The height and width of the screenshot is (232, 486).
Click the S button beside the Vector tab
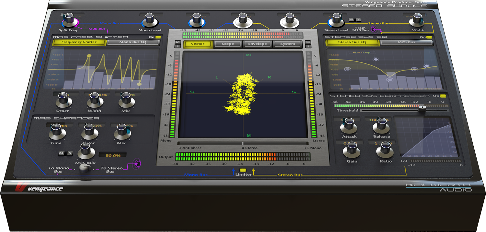178,46
